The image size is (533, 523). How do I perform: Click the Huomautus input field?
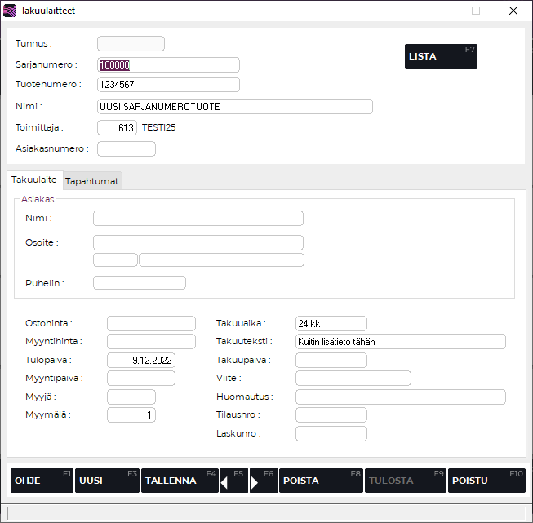(400, 397)
